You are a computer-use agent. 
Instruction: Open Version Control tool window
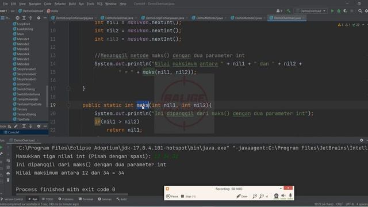12,199
